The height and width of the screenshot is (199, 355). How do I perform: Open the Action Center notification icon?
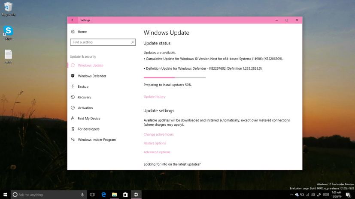[x=348, y=194]
